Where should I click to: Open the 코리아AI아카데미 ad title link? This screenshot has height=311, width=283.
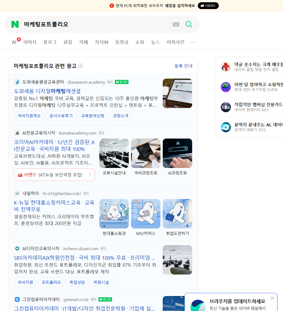click(54, 146)
